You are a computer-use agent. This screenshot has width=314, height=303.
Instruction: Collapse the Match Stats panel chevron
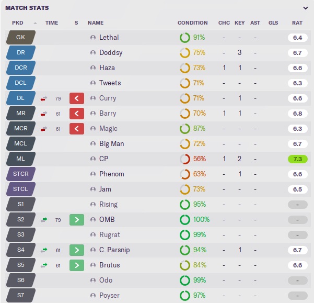(305, 8)
